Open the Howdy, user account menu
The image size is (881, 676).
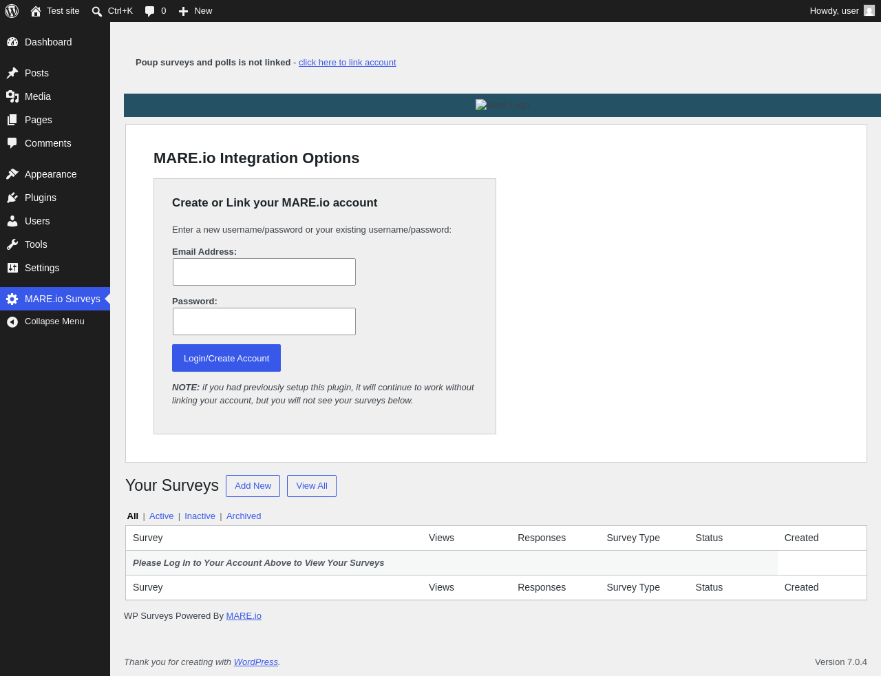[x=842, y=11]
